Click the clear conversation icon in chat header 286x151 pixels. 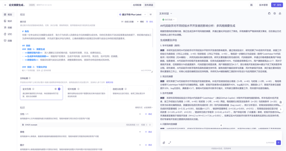coord(280,13)
